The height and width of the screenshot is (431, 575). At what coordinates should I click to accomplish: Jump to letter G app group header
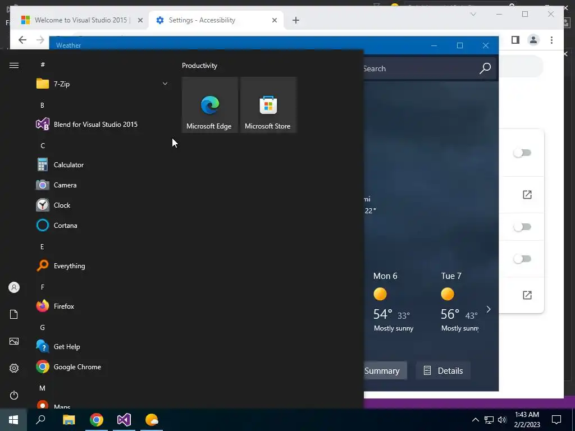(43, 328)
